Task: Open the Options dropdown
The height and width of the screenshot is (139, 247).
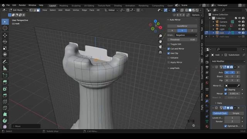Action: coord(197,15)
